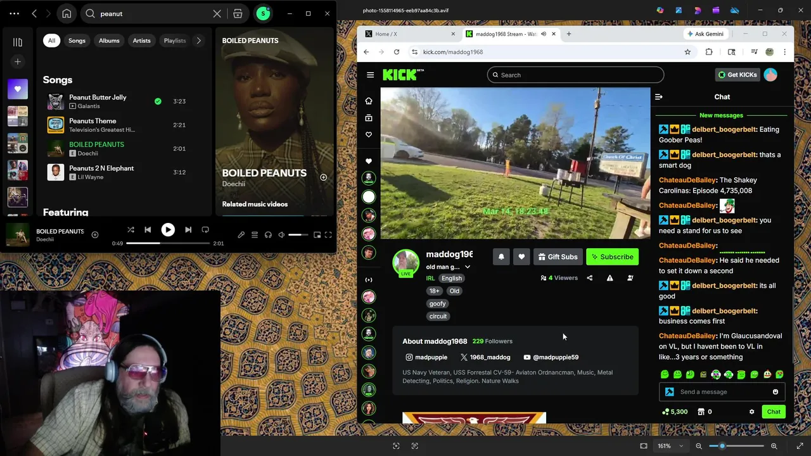Click the Get KICKs button
The width and height of the screenshot is (811, 456).
(x=738, y=75)
